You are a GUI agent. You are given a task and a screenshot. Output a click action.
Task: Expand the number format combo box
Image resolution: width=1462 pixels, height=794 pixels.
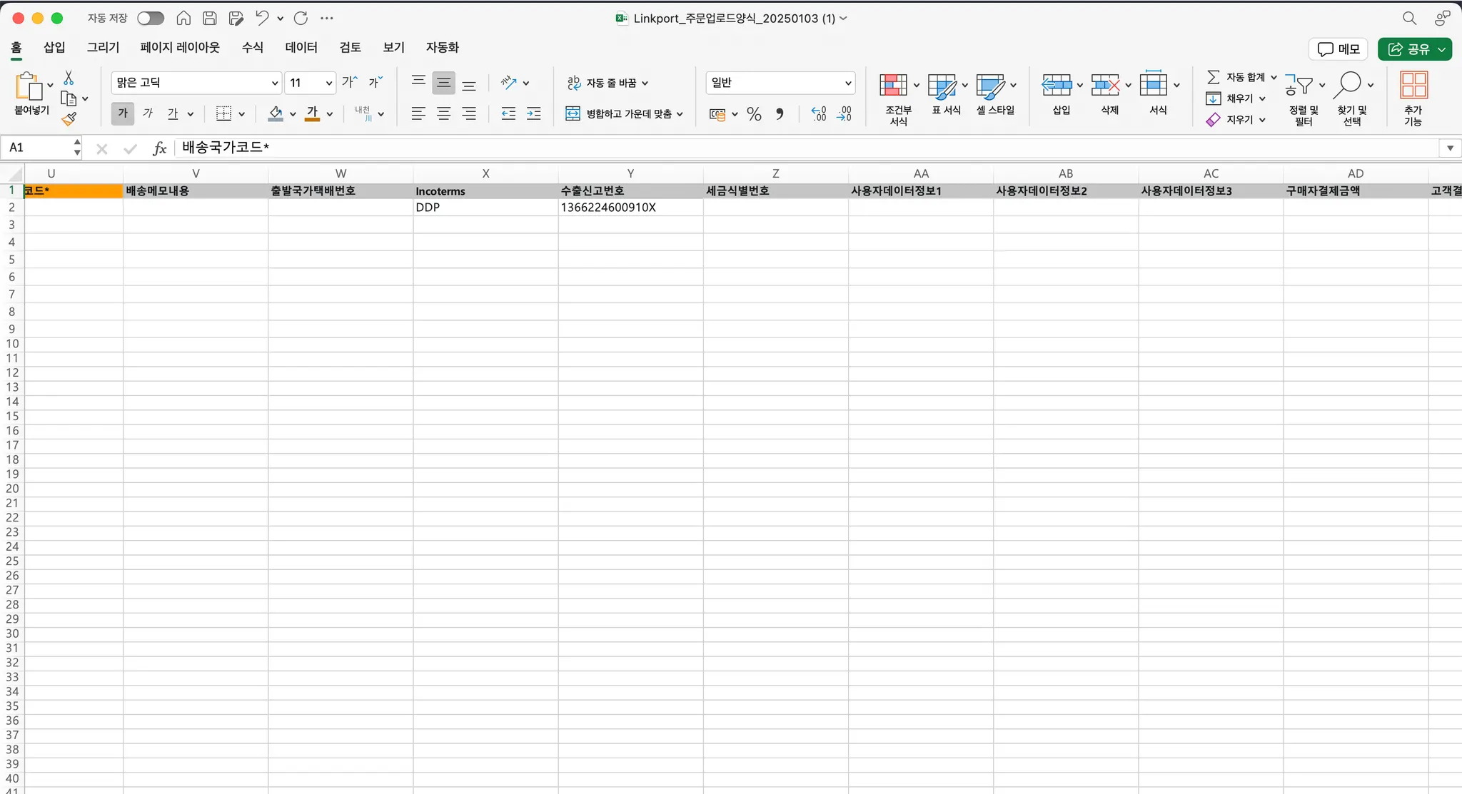848,83
